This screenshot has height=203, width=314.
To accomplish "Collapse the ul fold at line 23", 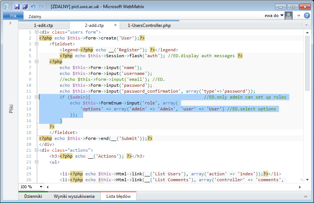I will point(36,162).
